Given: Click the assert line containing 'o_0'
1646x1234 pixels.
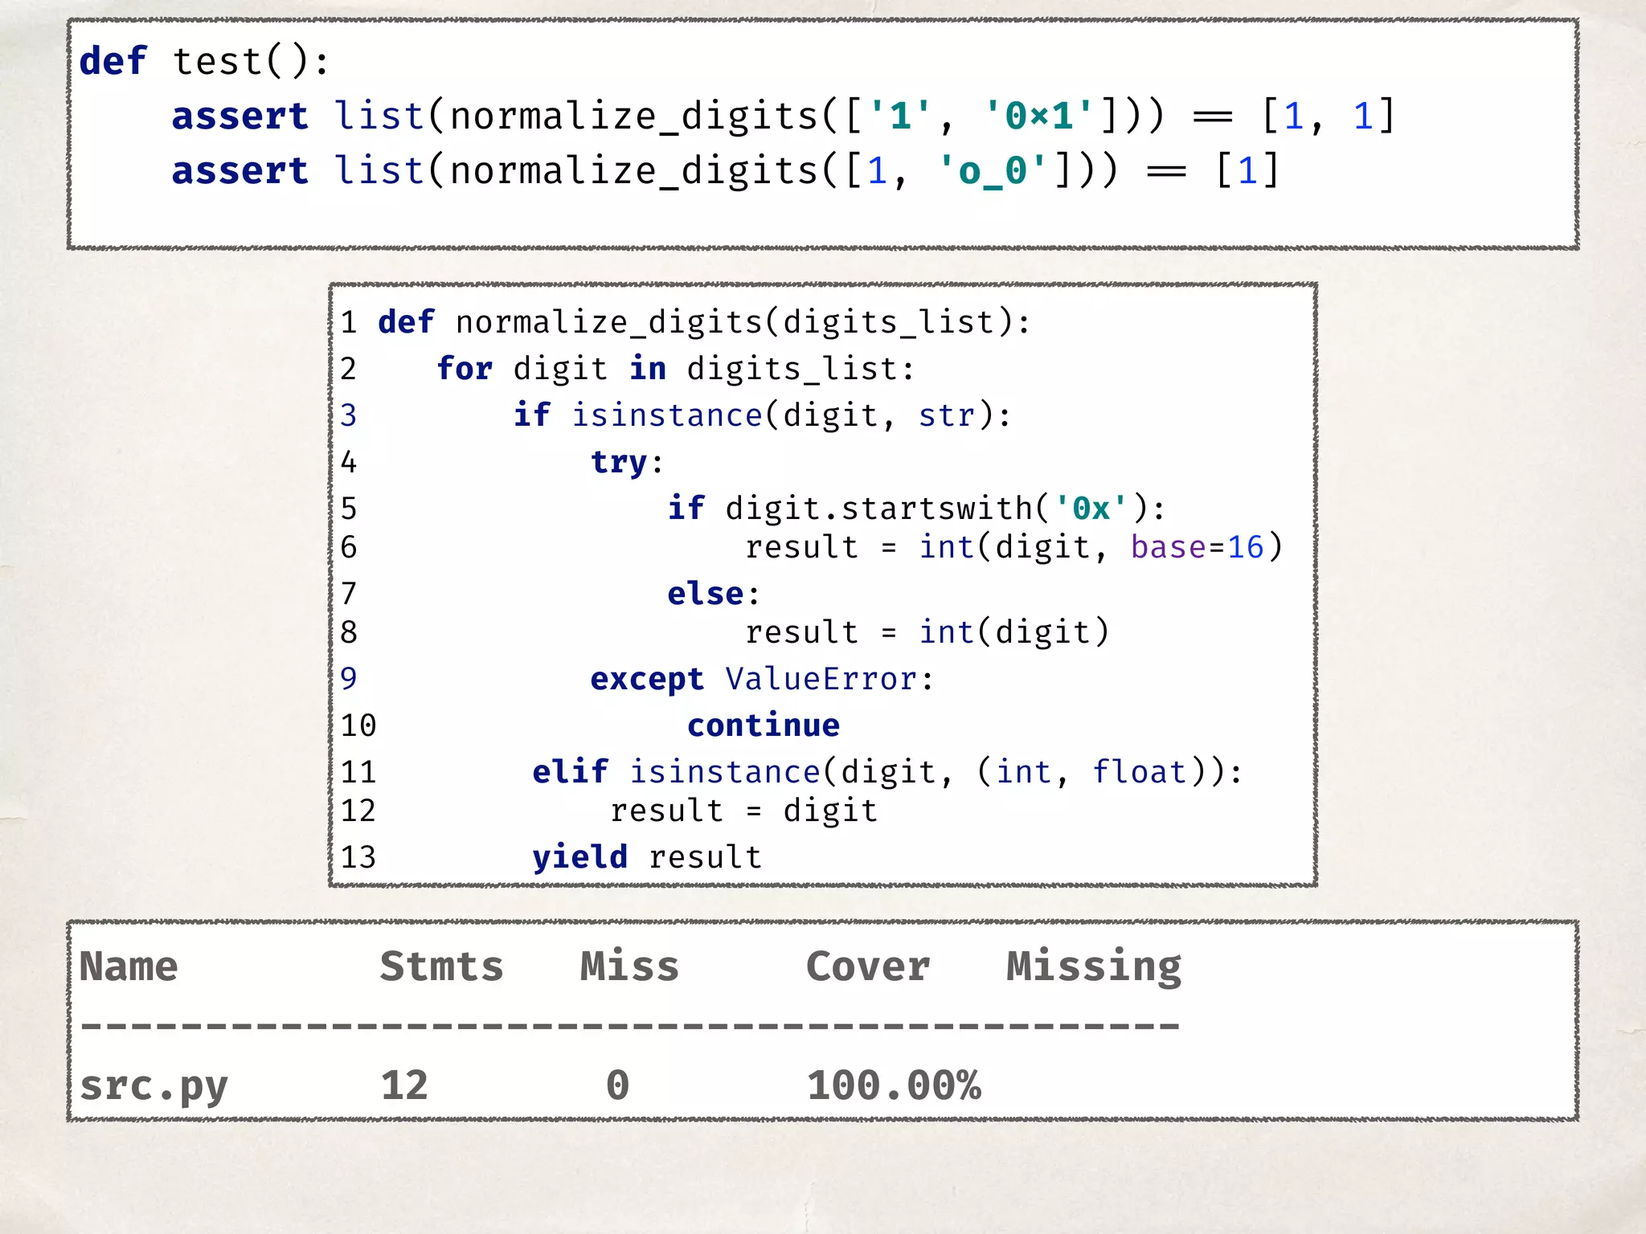Looking at the screenshot, I should tap(725, 171).
